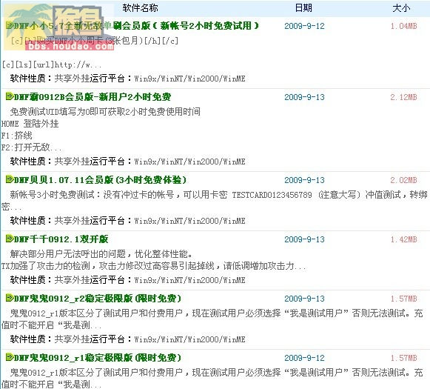Click the arrow icon beside DNF小小5.7 title
430x389 pixels.
pos(10,25)
